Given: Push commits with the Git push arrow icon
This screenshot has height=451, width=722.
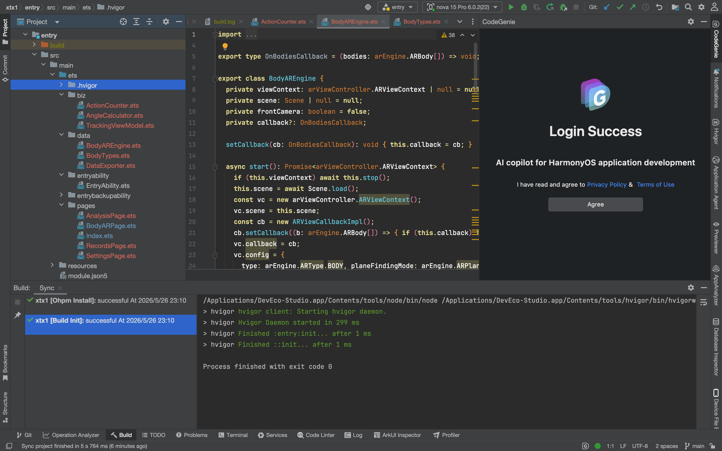Looking at the screenshot, I should [x=633, y=7].
